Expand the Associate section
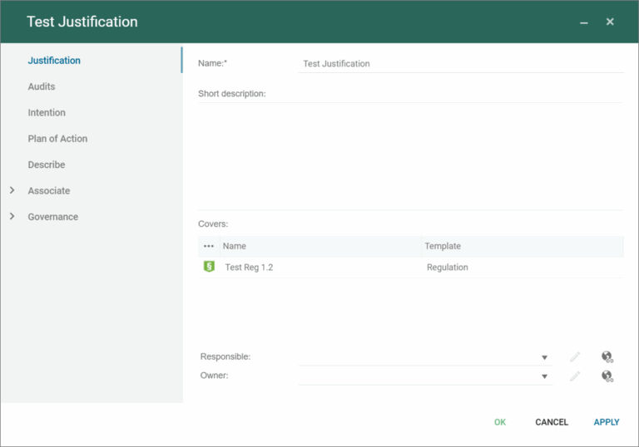The image size is (639, 447). 12,190
